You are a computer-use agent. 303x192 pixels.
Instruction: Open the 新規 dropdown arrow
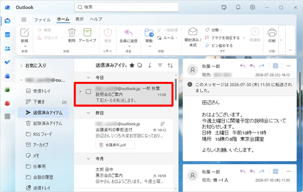tap(25, 46)
